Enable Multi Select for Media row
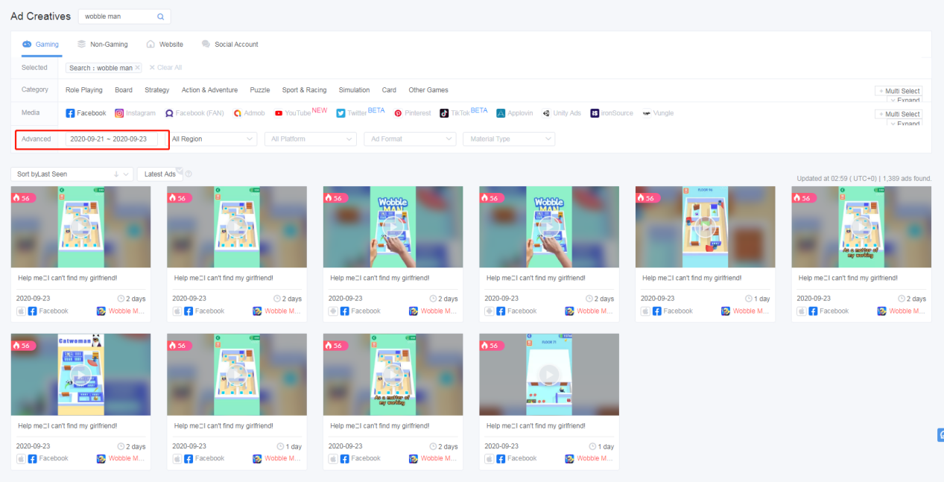Image resolution: width=944 pixels, height=482 pixels. tap(899, 114)
